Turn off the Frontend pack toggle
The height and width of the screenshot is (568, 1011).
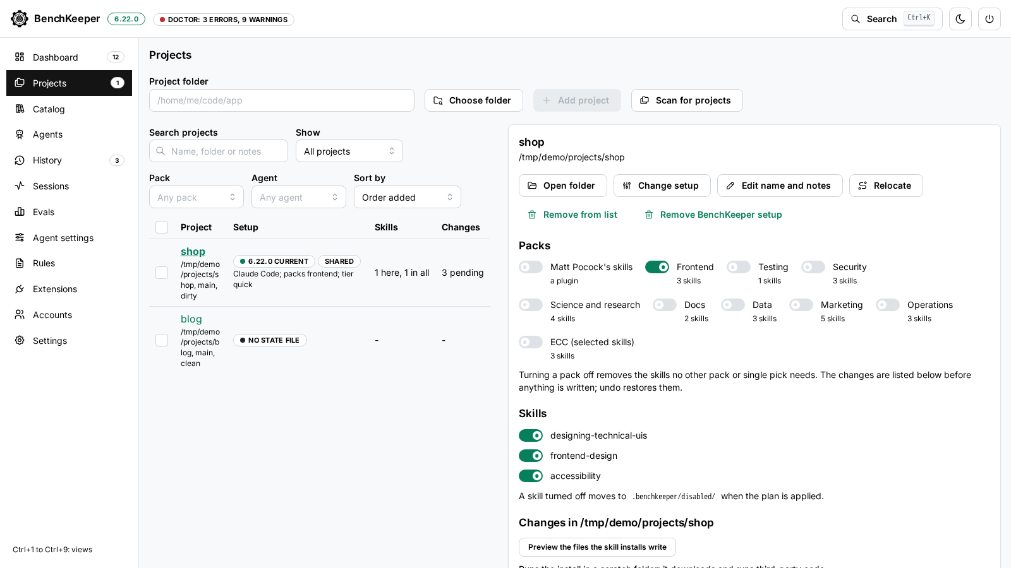(x=657, y=267)
